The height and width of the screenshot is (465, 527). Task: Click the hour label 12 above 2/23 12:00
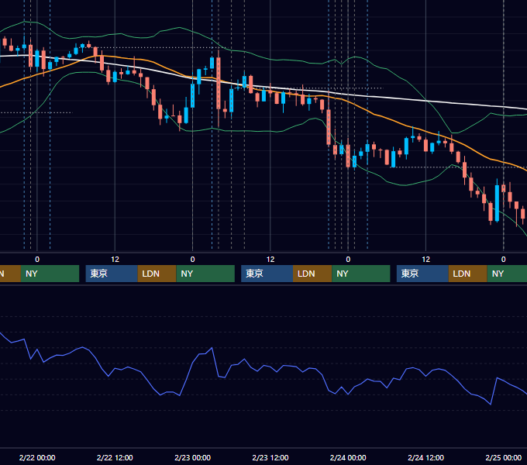point(270,260)
